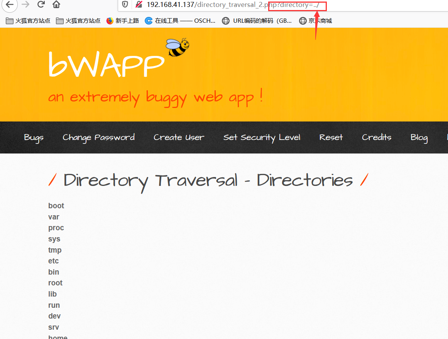Viewport: 448px width, 339px height.
Task: Click the bWAPP logo title
Action: 106,64
